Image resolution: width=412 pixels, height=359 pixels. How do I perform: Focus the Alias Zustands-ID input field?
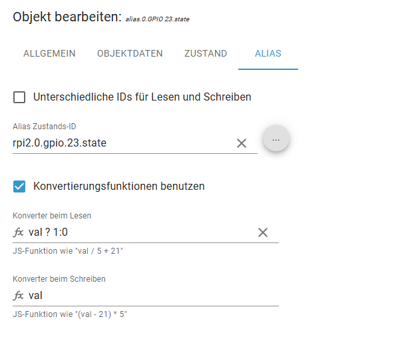tap(120, 143)
